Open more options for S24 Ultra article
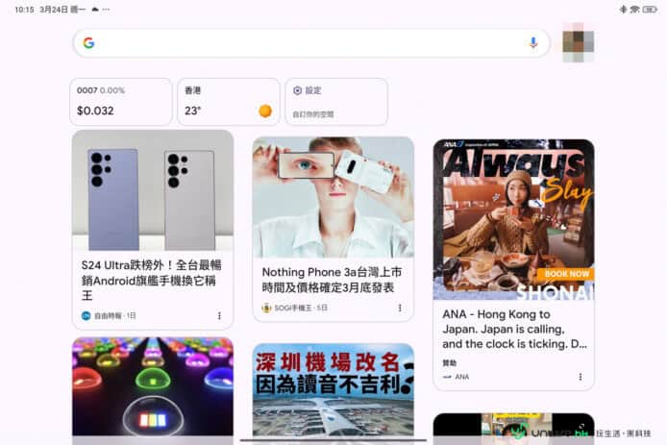This screenshot has width=667, height=445. click(219, 315)
